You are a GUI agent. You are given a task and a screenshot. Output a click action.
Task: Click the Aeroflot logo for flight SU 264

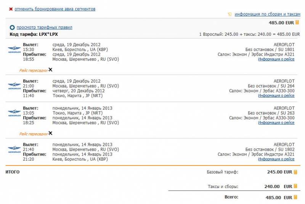coord(14,86)
